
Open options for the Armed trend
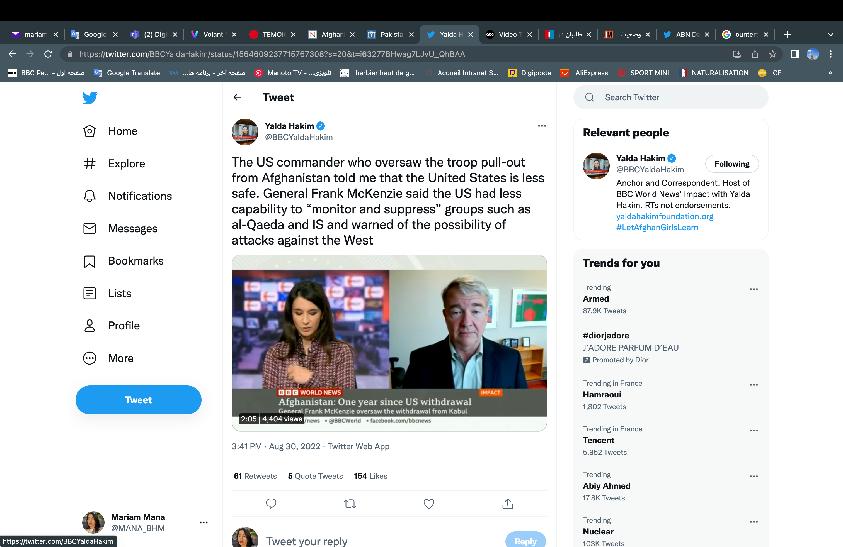point(754,289)
